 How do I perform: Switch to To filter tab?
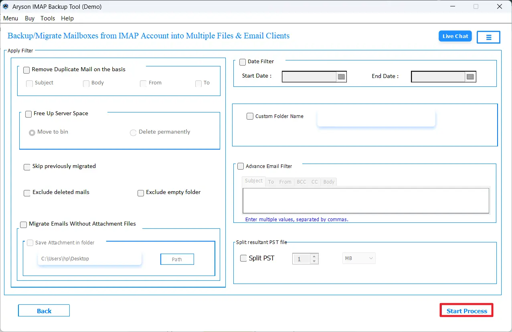(x=271, y=182)
